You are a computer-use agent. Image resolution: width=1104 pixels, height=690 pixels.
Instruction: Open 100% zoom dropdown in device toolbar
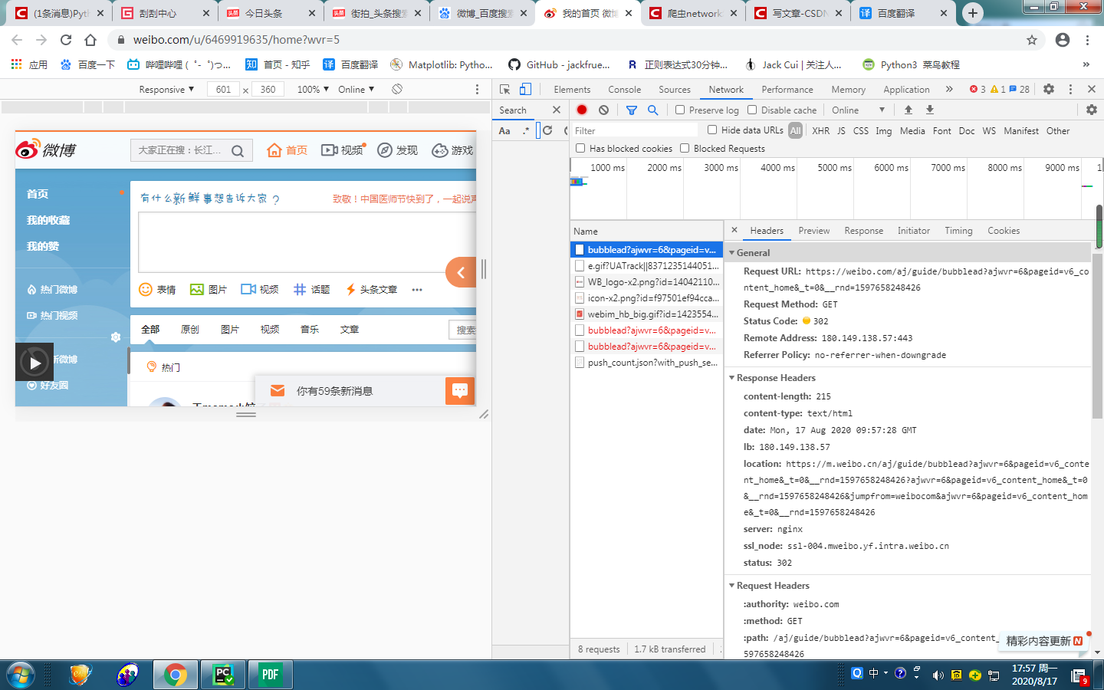coord(313,89)
